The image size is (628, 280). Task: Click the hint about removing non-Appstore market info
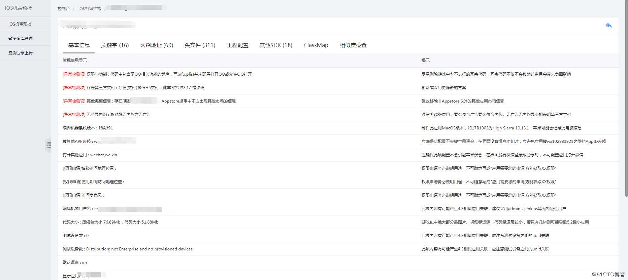click(463, 101)
